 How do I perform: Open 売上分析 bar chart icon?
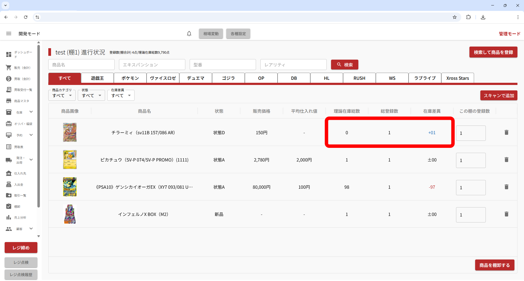(9, 218)
